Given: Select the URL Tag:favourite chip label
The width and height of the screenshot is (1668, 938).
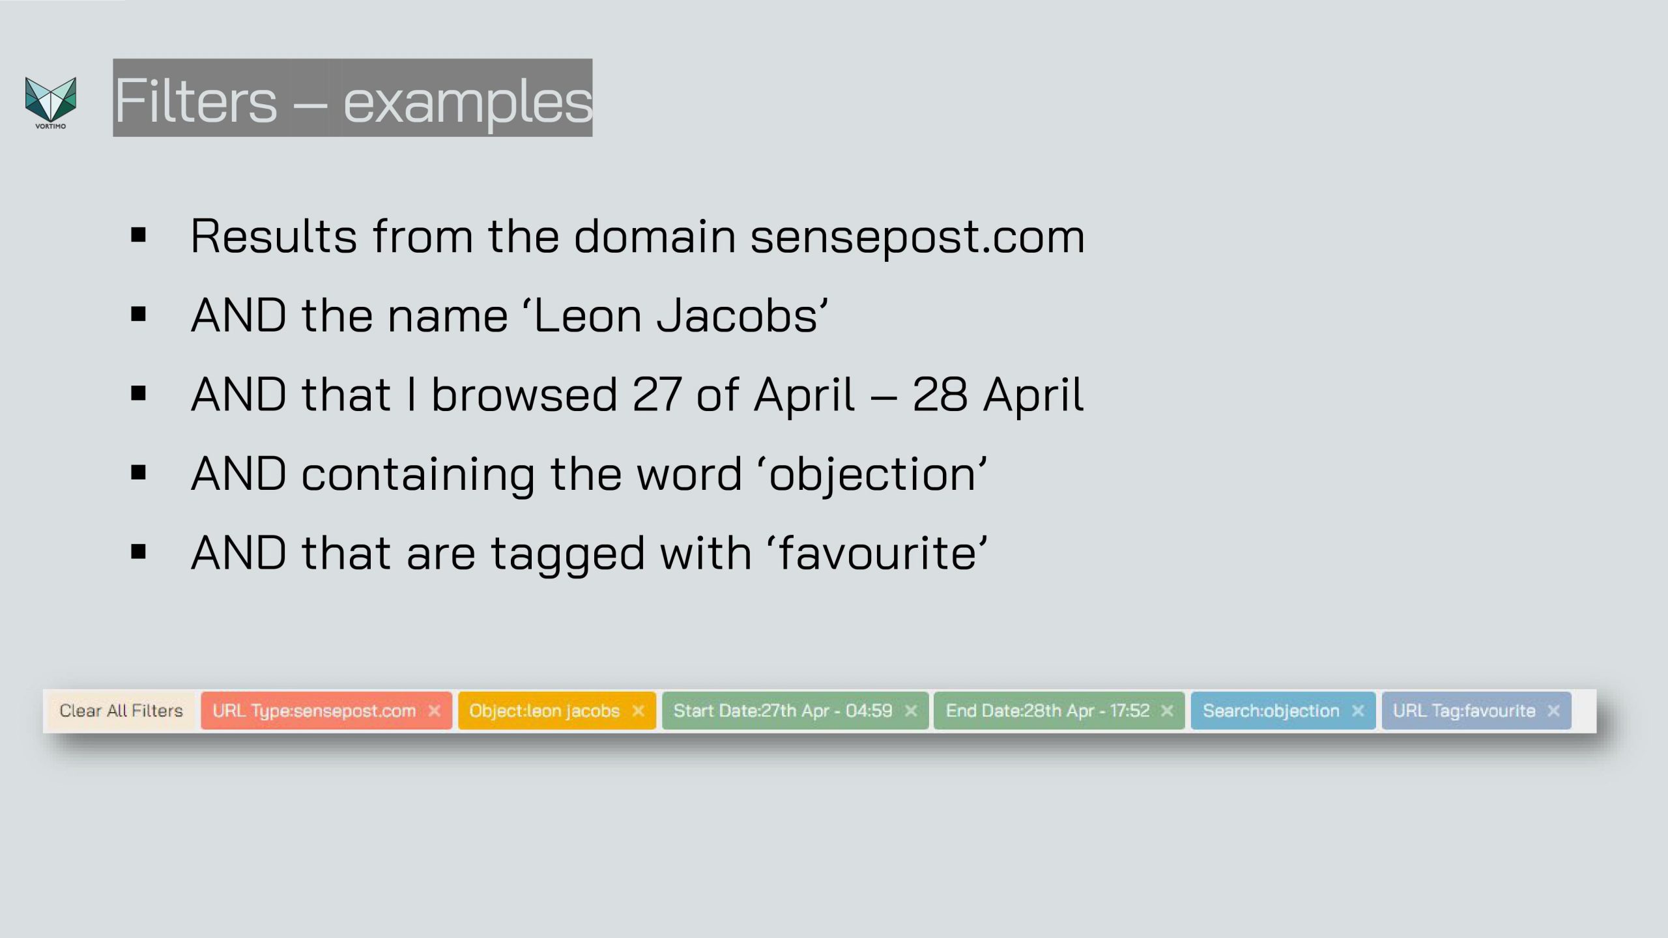Looking at the screenshot, I should point(1464,711).
